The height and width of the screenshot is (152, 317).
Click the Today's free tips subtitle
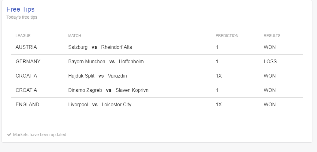point(22,17)
